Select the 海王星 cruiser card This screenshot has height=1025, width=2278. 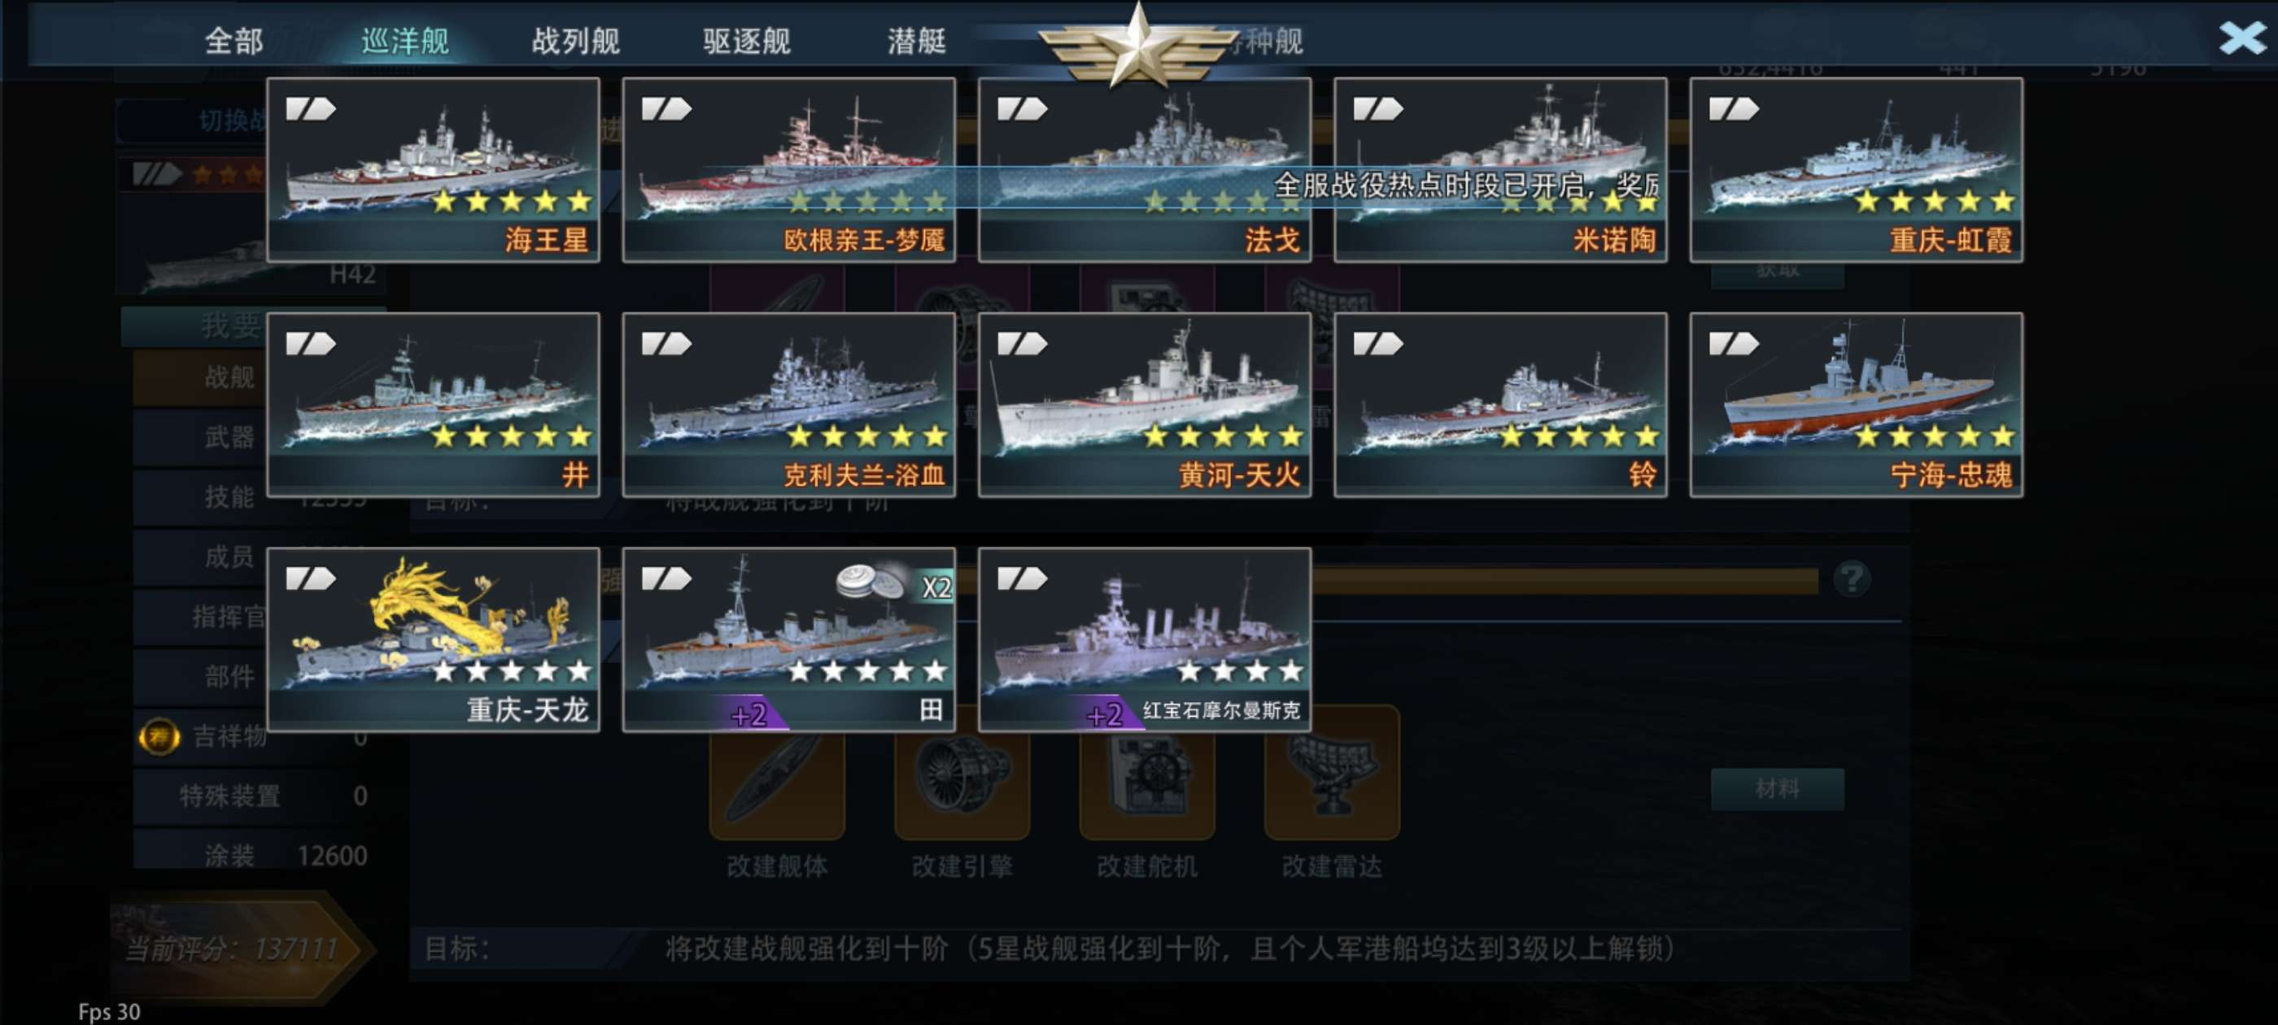(x=433, y=169)
